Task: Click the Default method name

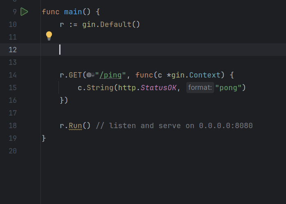Action: [x=116, y=24]
